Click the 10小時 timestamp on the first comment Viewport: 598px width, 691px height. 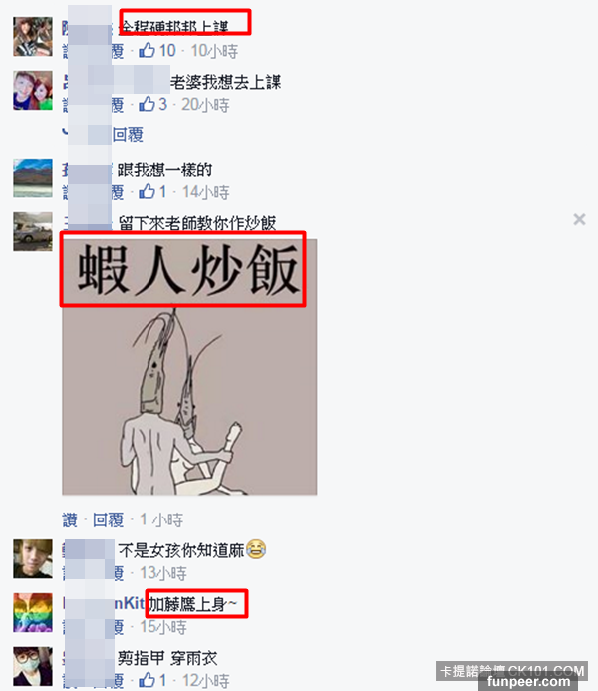[214, 51]
